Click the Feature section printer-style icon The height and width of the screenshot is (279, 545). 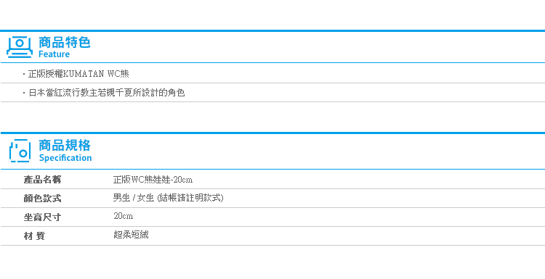(20, 47)
